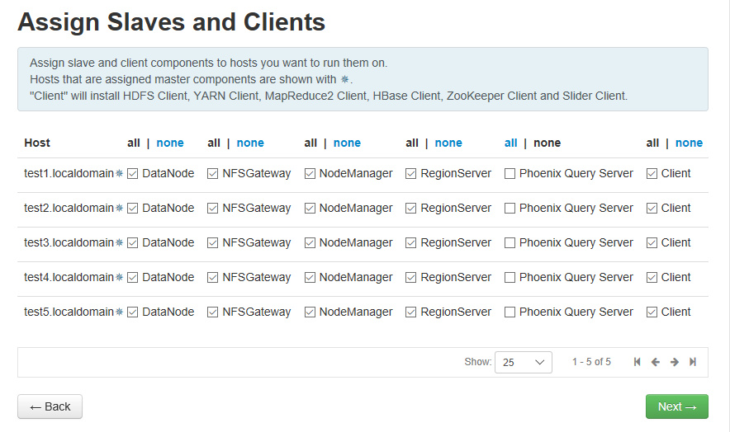The image size is (730, 432).
Task: Click the previous page arrow icon
Action: pyautogui.click(x=656, y=362)
